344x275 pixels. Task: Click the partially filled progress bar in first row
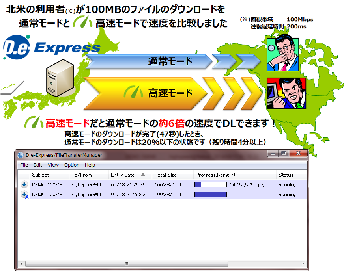pyautogui.click(x=210, y=184)
